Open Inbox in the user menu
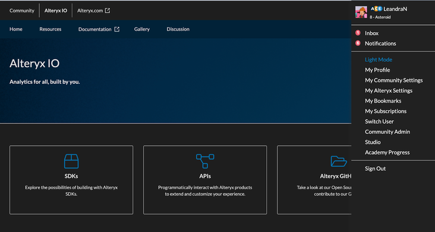This screenshot has height=232, width=435. (x=371, y=33)
